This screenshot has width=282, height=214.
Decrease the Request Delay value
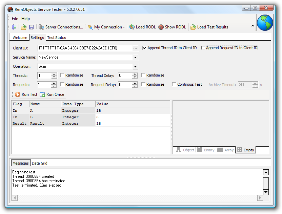coord(135,86)
